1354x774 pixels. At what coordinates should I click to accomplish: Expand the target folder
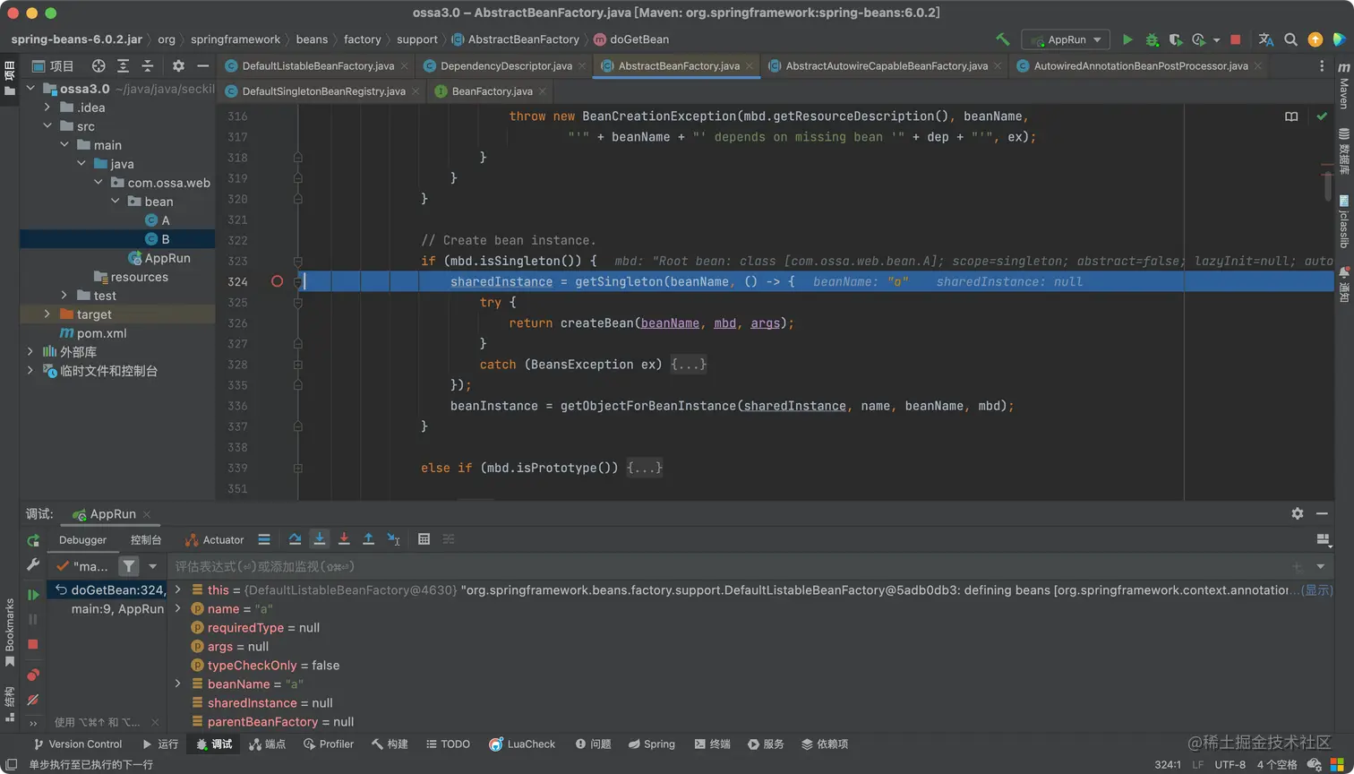click(x=47, y=314)
